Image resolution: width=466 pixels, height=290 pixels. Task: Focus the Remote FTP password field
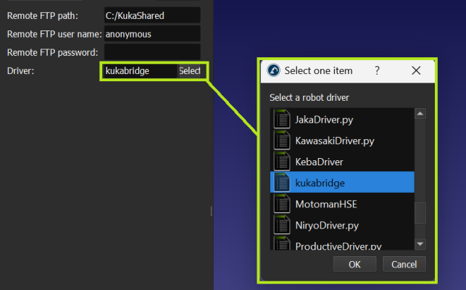151,52
